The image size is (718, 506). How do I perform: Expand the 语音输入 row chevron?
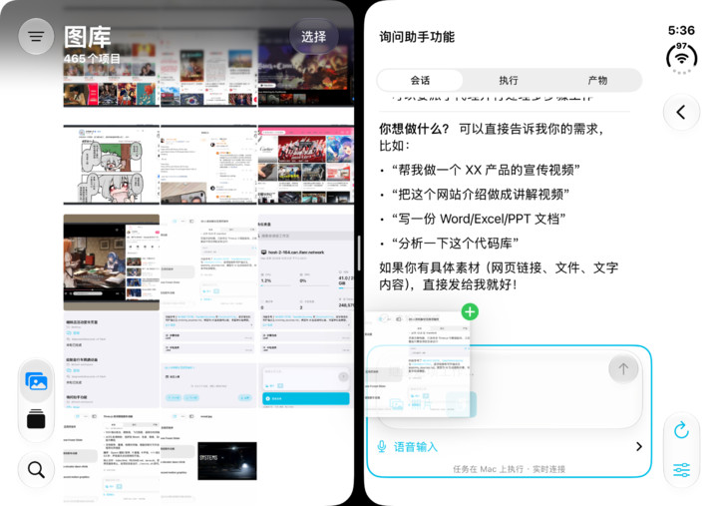pos(639,446)
